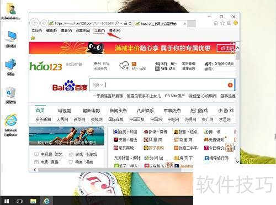This screenshot has width=276, height=205.
Task: Click the IE back navigation arrow
Action: [35, 23]
